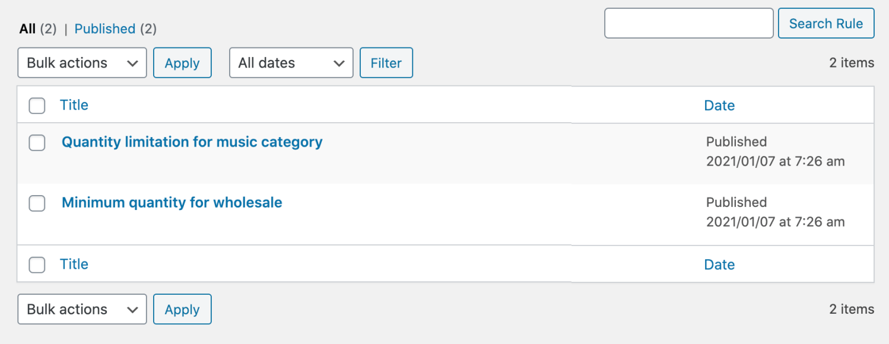This screenshot has width=889, height=344.
Task: Sort rules by Title column
Action: (x=74, y=105)
